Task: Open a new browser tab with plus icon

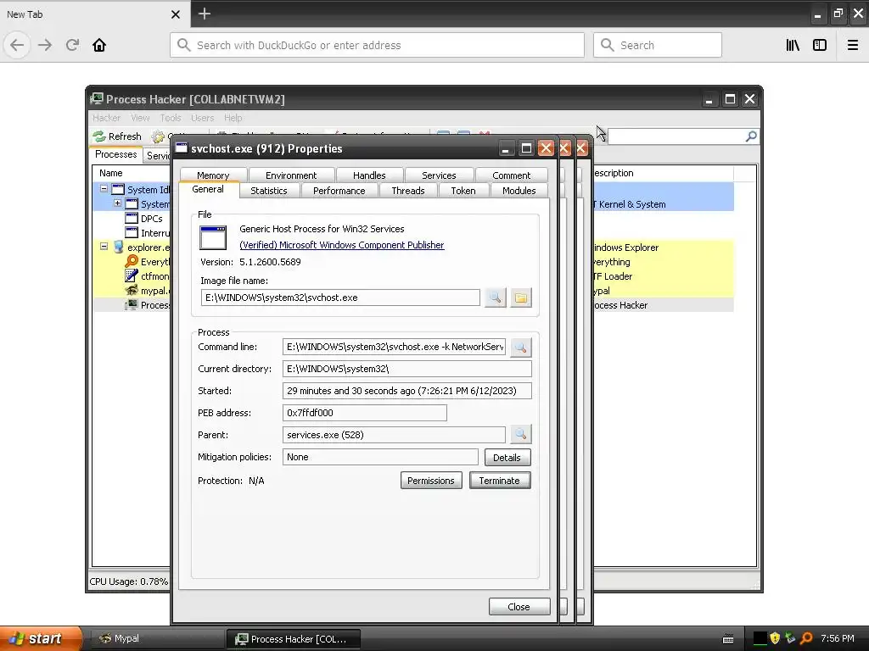Action: point(204,14)
